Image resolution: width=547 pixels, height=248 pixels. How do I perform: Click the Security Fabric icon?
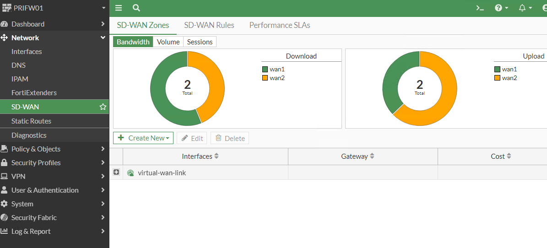click(4, 218)
